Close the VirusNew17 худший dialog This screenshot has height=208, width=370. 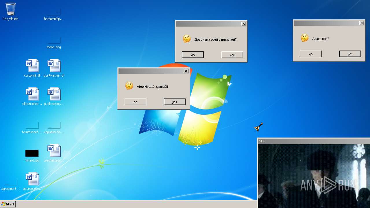click(186, 71)
